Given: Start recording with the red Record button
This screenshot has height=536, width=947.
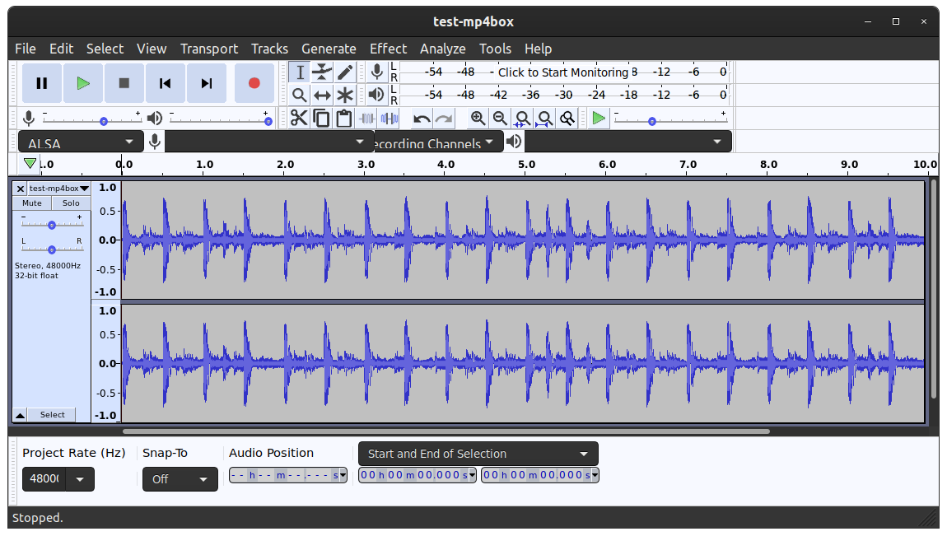Looking at the screenshot, I should pyautogui.click(x=254, y=83).
